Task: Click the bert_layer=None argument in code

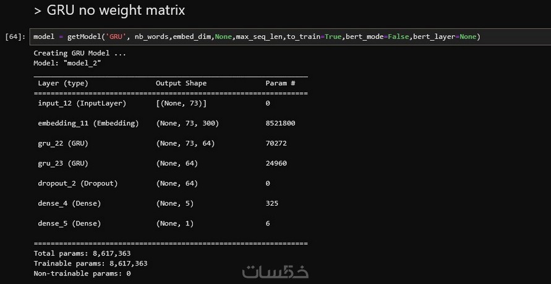Action: click(x=445, y=37)
